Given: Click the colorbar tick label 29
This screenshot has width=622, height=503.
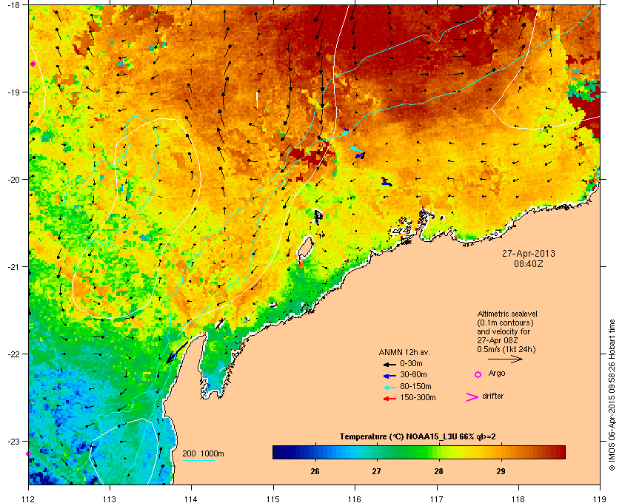Looking at the screenshot, I should tap(501, 471).
